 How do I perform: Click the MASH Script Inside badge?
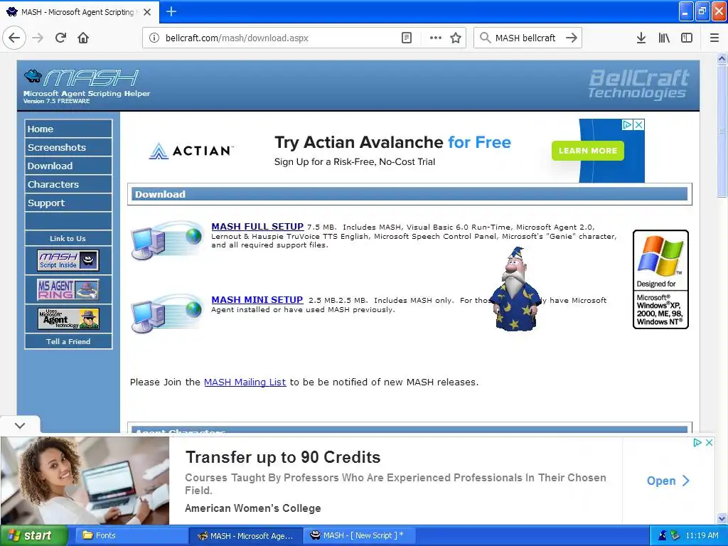click(x=68, y=260)
